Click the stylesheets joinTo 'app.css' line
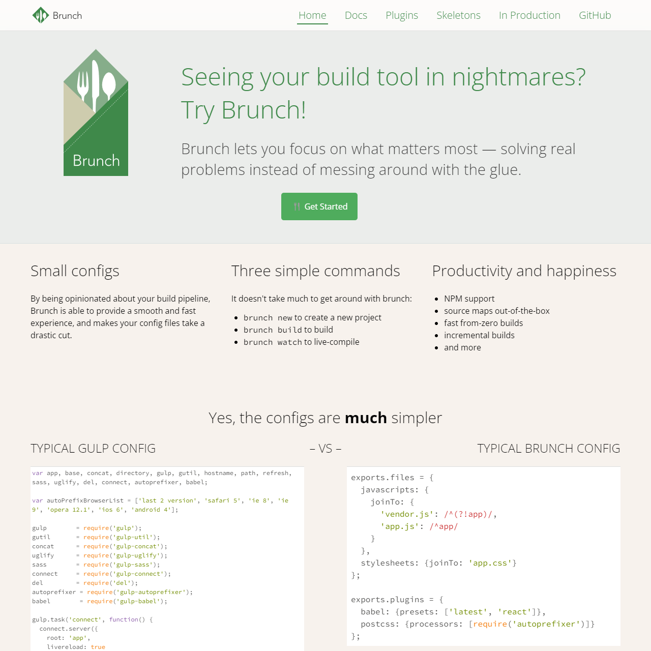 click(x=438, y=563)
